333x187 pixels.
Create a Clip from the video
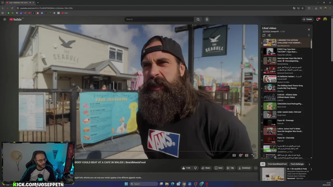(230, 168)
